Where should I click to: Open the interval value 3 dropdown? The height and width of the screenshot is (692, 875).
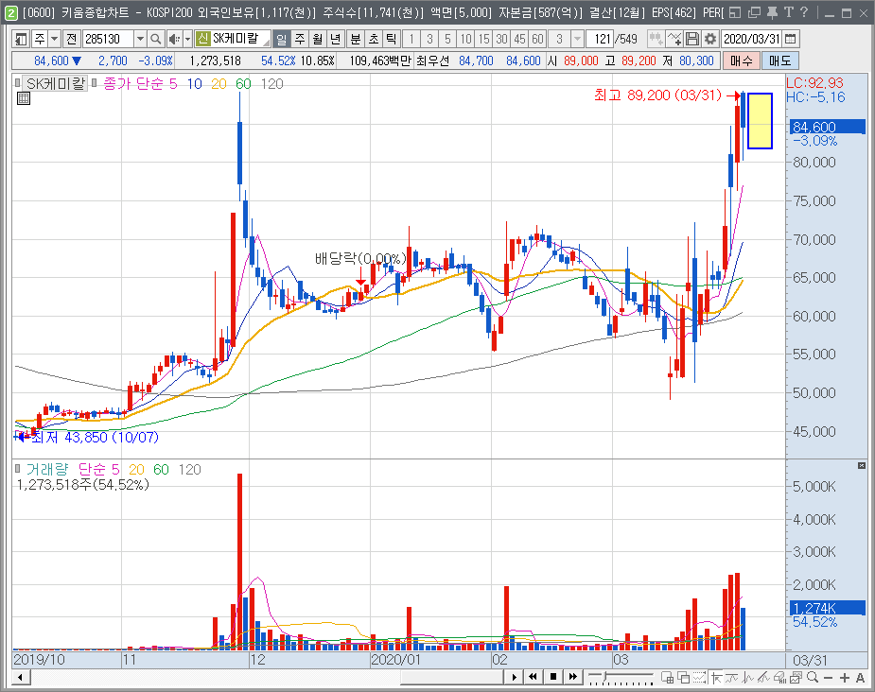coord(578,39)
